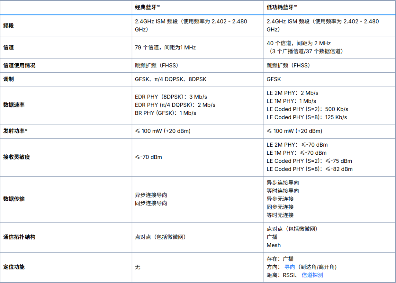The width and height of the screenshot is (396, 283).
Task: Click the 数据速率 row label
Action: tap(14, 105)
